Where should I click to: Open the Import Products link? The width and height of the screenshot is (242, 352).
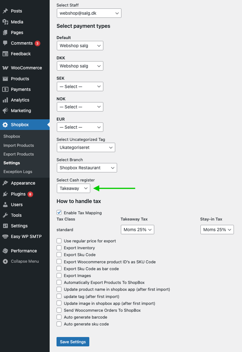click(x=18, y=145)
